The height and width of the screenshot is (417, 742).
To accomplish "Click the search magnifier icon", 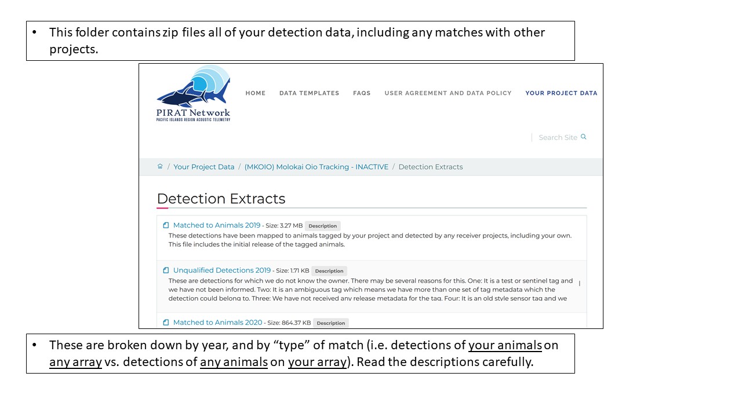I will point(584,137).
